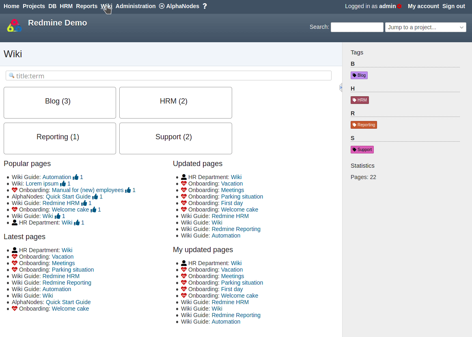472x337 pixels.
Task: Open My account
Action: pyautogui.click(x=424, y=6)
